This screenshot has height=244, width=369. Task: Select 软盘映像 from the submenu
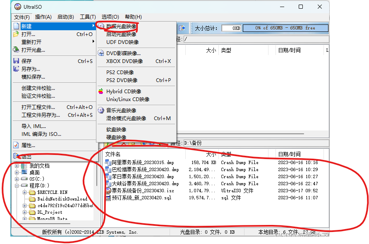pyautogui.click(x=136, y=129)
